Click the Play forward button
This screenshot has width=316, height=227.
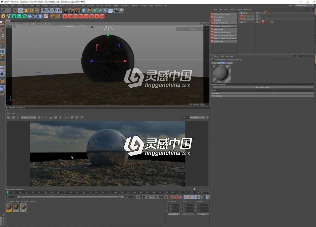pyautogui.click(x=152, y=197)
